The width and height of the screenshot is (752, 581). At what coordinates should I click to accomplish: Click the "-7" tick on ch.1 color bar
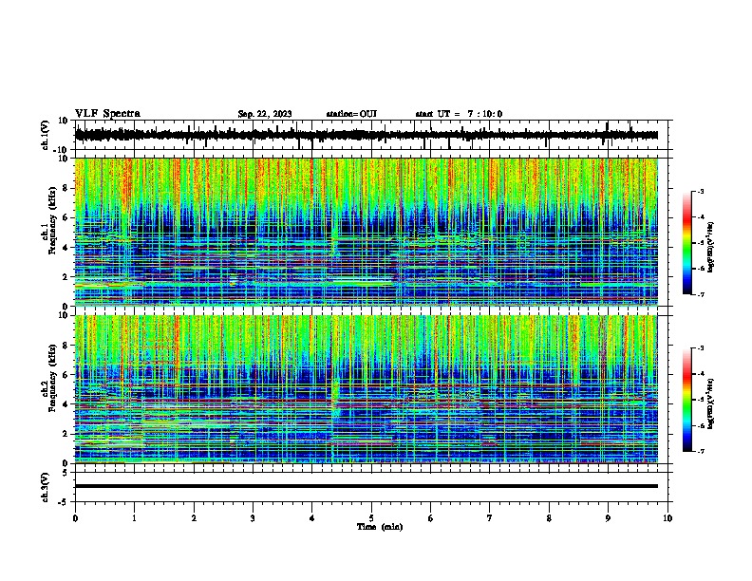click(x=700, y=295)
